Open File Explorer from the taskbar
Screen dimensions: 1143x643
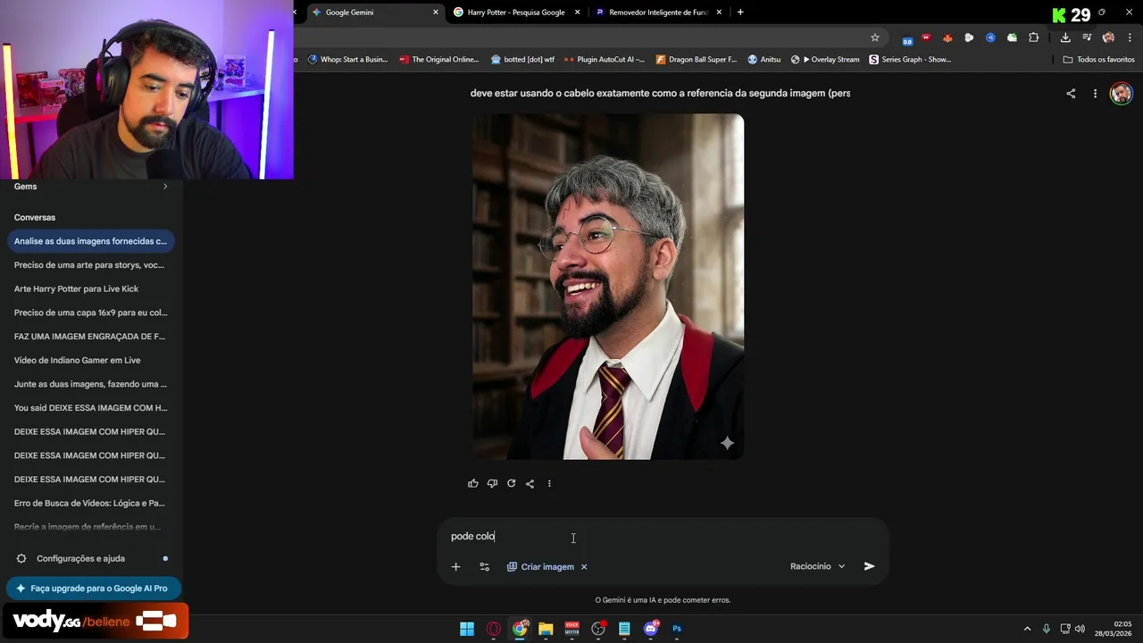[x=546, y=629]
